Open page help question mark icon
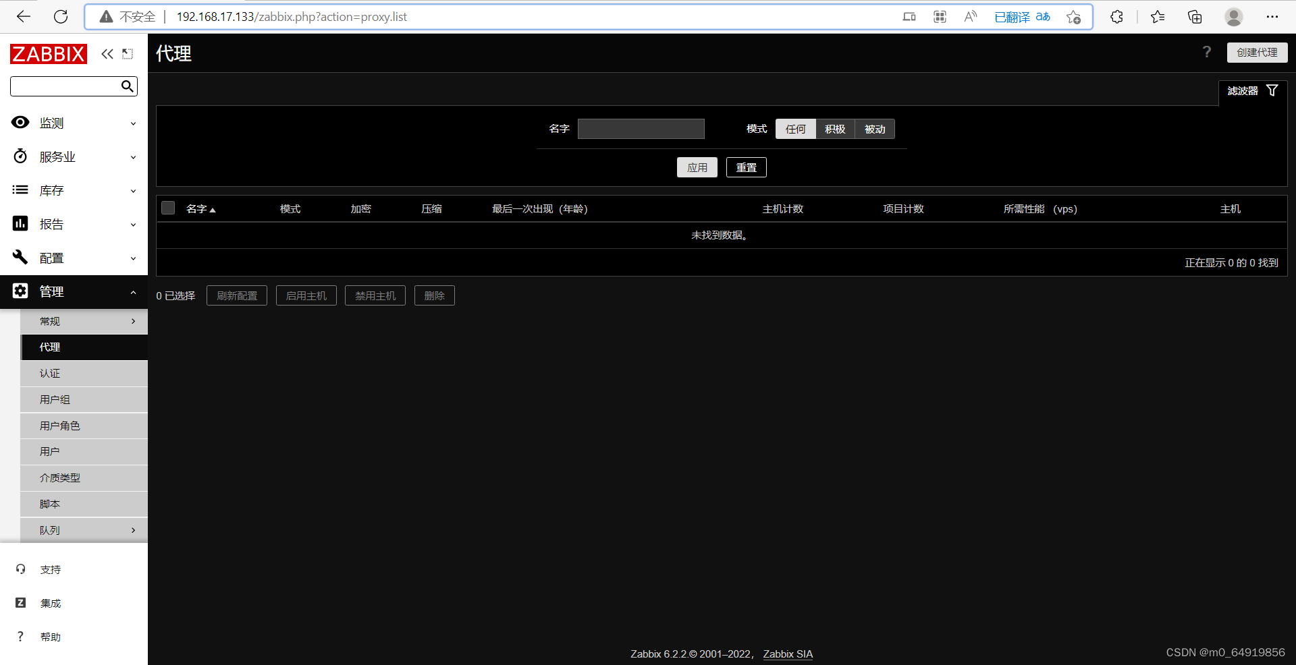Screen dimensions: 1296x665 1207,52
